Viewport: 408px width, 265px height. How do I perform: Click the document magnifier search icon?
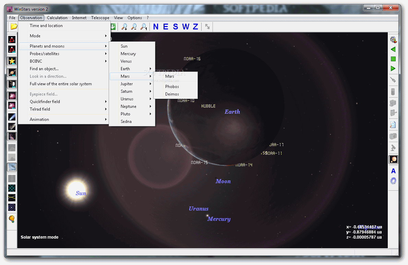(x=393, y=125)
